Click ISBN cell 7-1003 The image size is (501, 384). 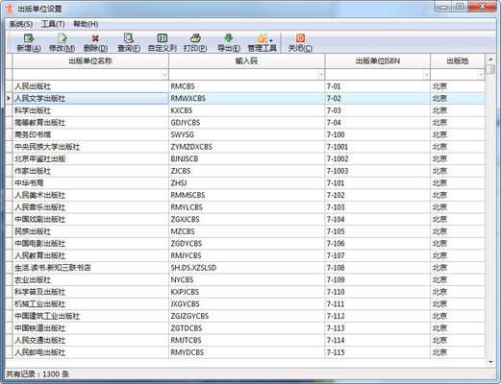(377, 171)
